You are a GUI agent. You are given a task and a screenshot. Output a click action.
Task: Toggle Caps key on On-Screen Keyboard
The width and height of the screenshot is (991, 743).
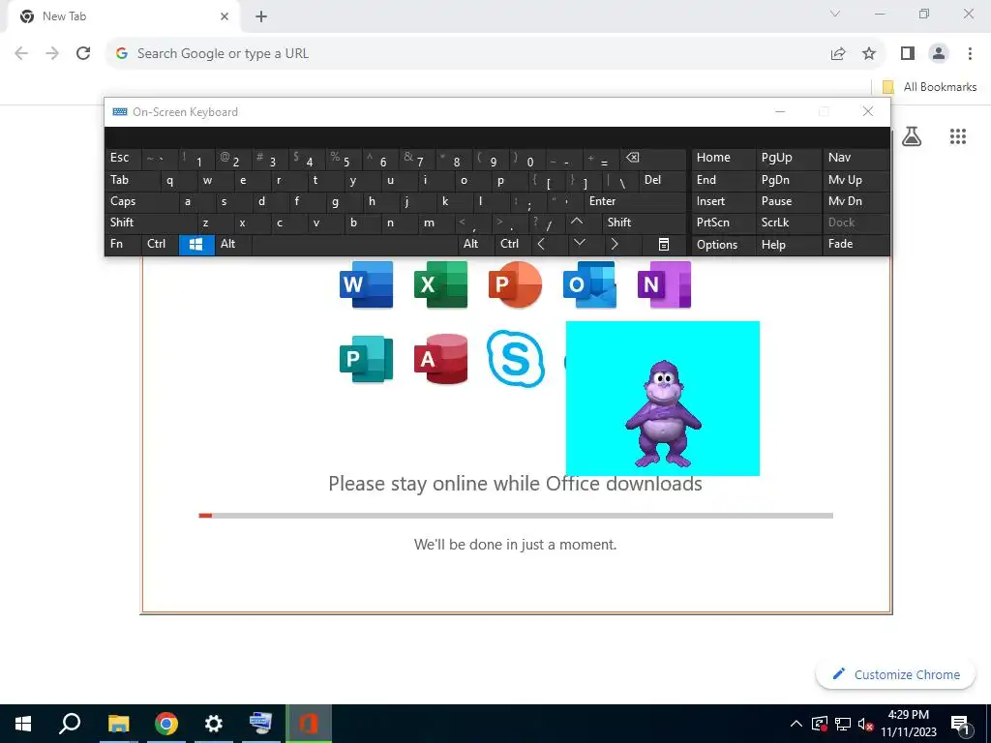point(142,201)
